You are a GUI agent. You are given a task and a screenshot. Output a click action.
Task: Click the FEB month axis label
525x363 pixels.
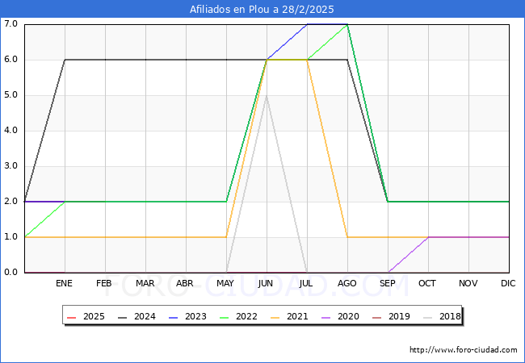tap(104, 283)
